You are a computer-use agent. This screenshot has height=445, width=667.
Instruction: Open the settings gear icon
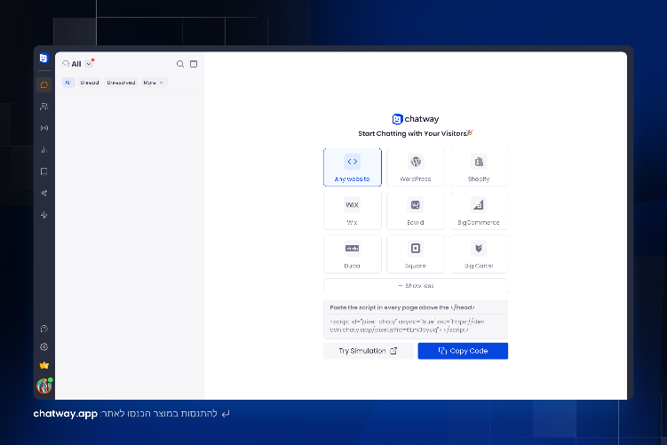44,346
